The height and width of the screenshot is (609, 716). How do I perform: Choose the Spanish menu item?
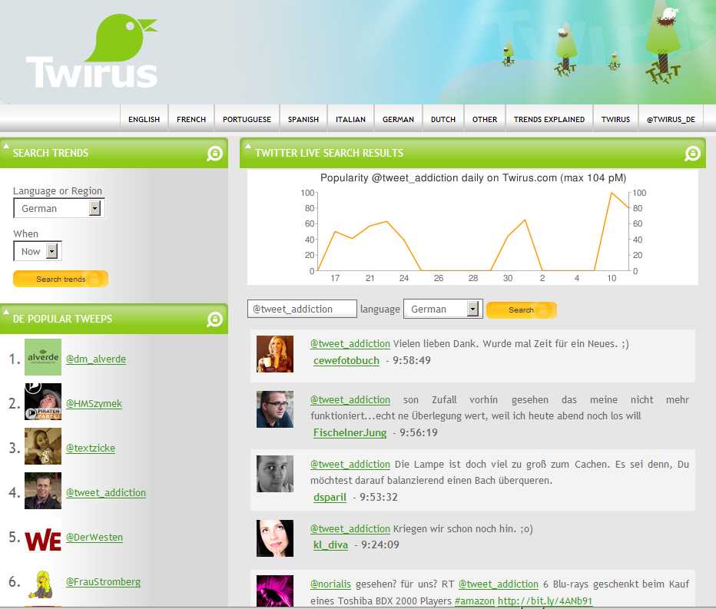click(303, 119)
